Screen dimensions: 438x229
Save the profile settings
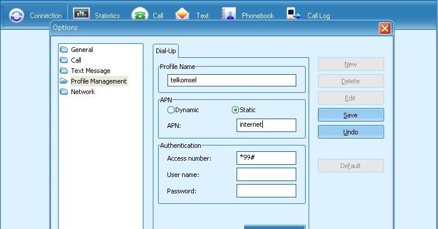click(x=351, y=115)
